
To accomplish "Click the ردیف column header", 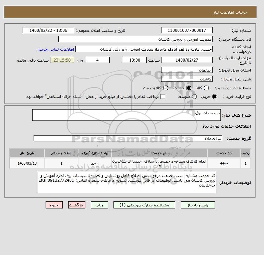I will click(245, 153).
